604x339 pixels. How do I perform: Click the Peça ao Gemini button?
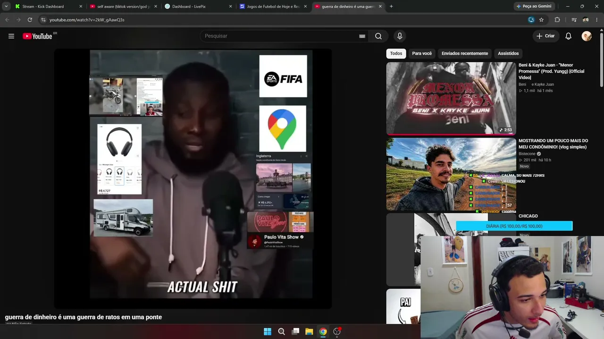534,7
